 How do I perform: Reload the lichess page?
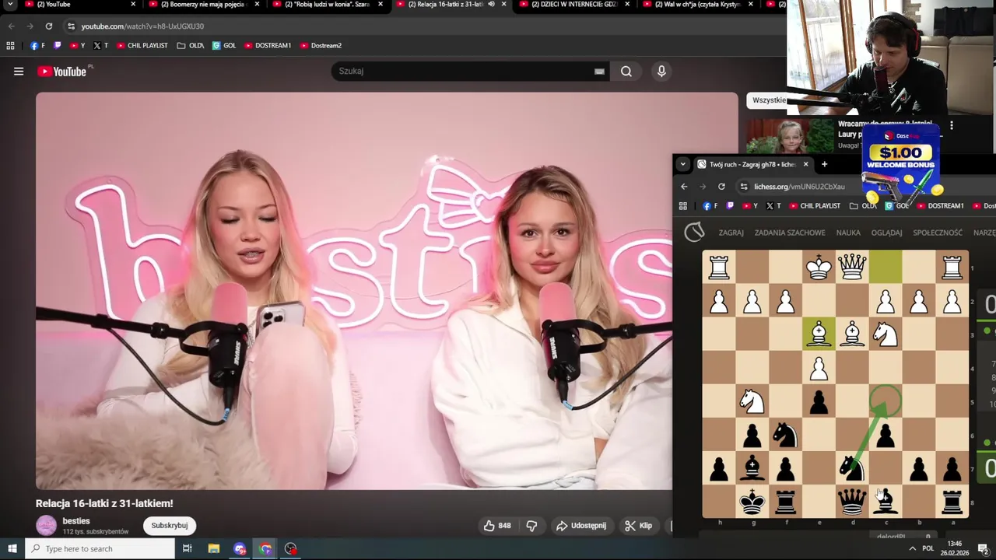pyautogui.click(x=721, y=187)
